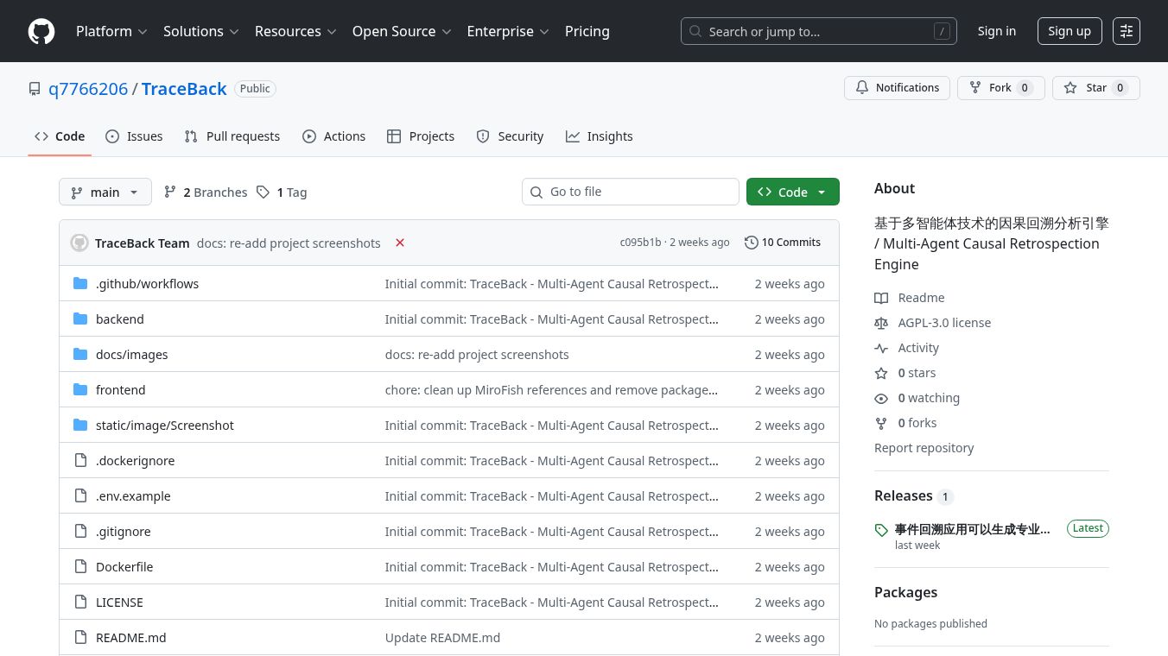This screenshot has height=656, width=1168.
Task: Open the Pull requests tab
Action: pos(232,136)
